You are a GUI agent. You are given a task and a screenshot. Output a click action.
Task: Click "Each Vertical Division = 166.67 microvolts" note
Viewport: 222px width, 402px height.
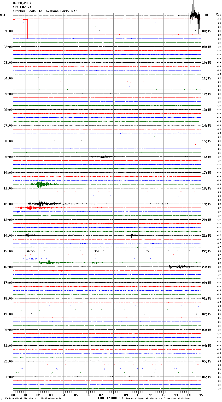click(x=33, y=399)
